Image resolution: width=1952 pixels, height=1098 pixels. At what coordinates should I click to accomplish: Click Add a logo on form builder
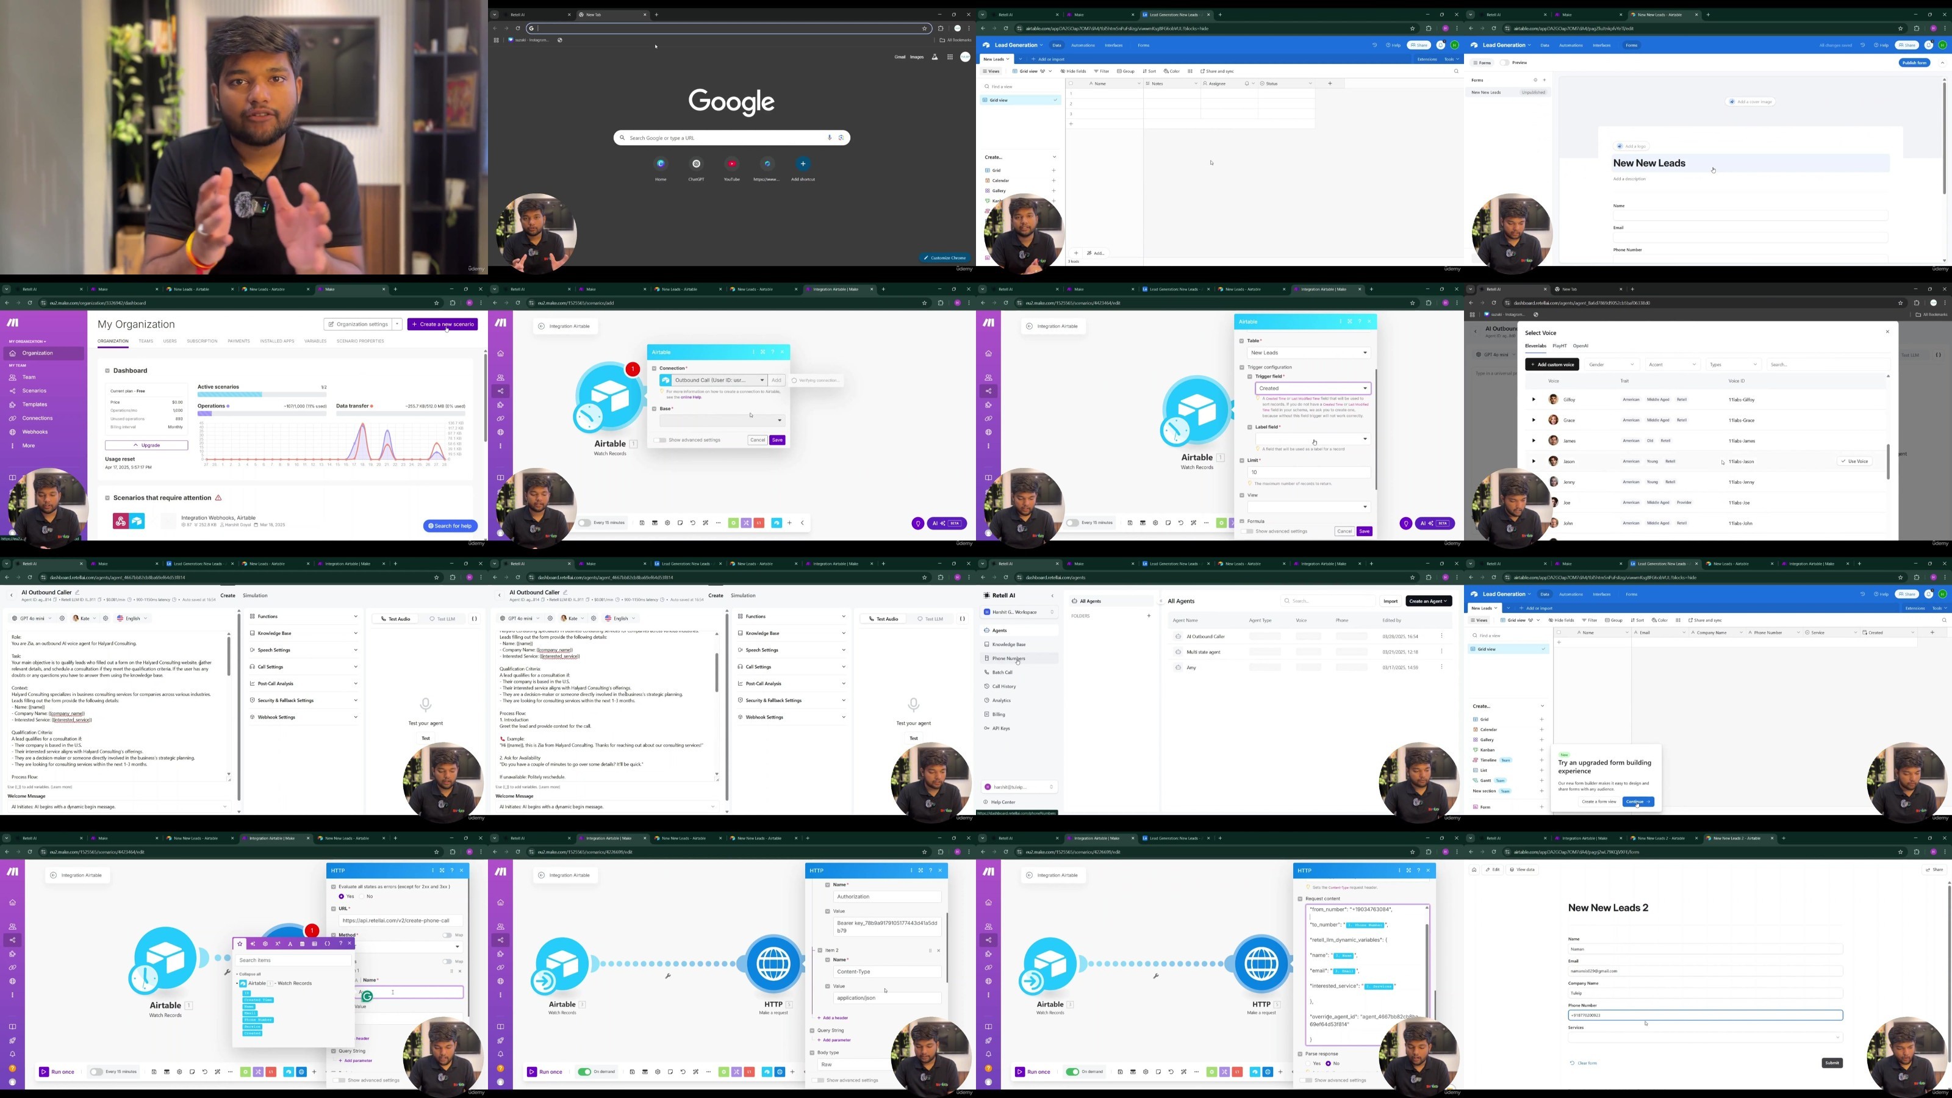tap(1631, 146)
